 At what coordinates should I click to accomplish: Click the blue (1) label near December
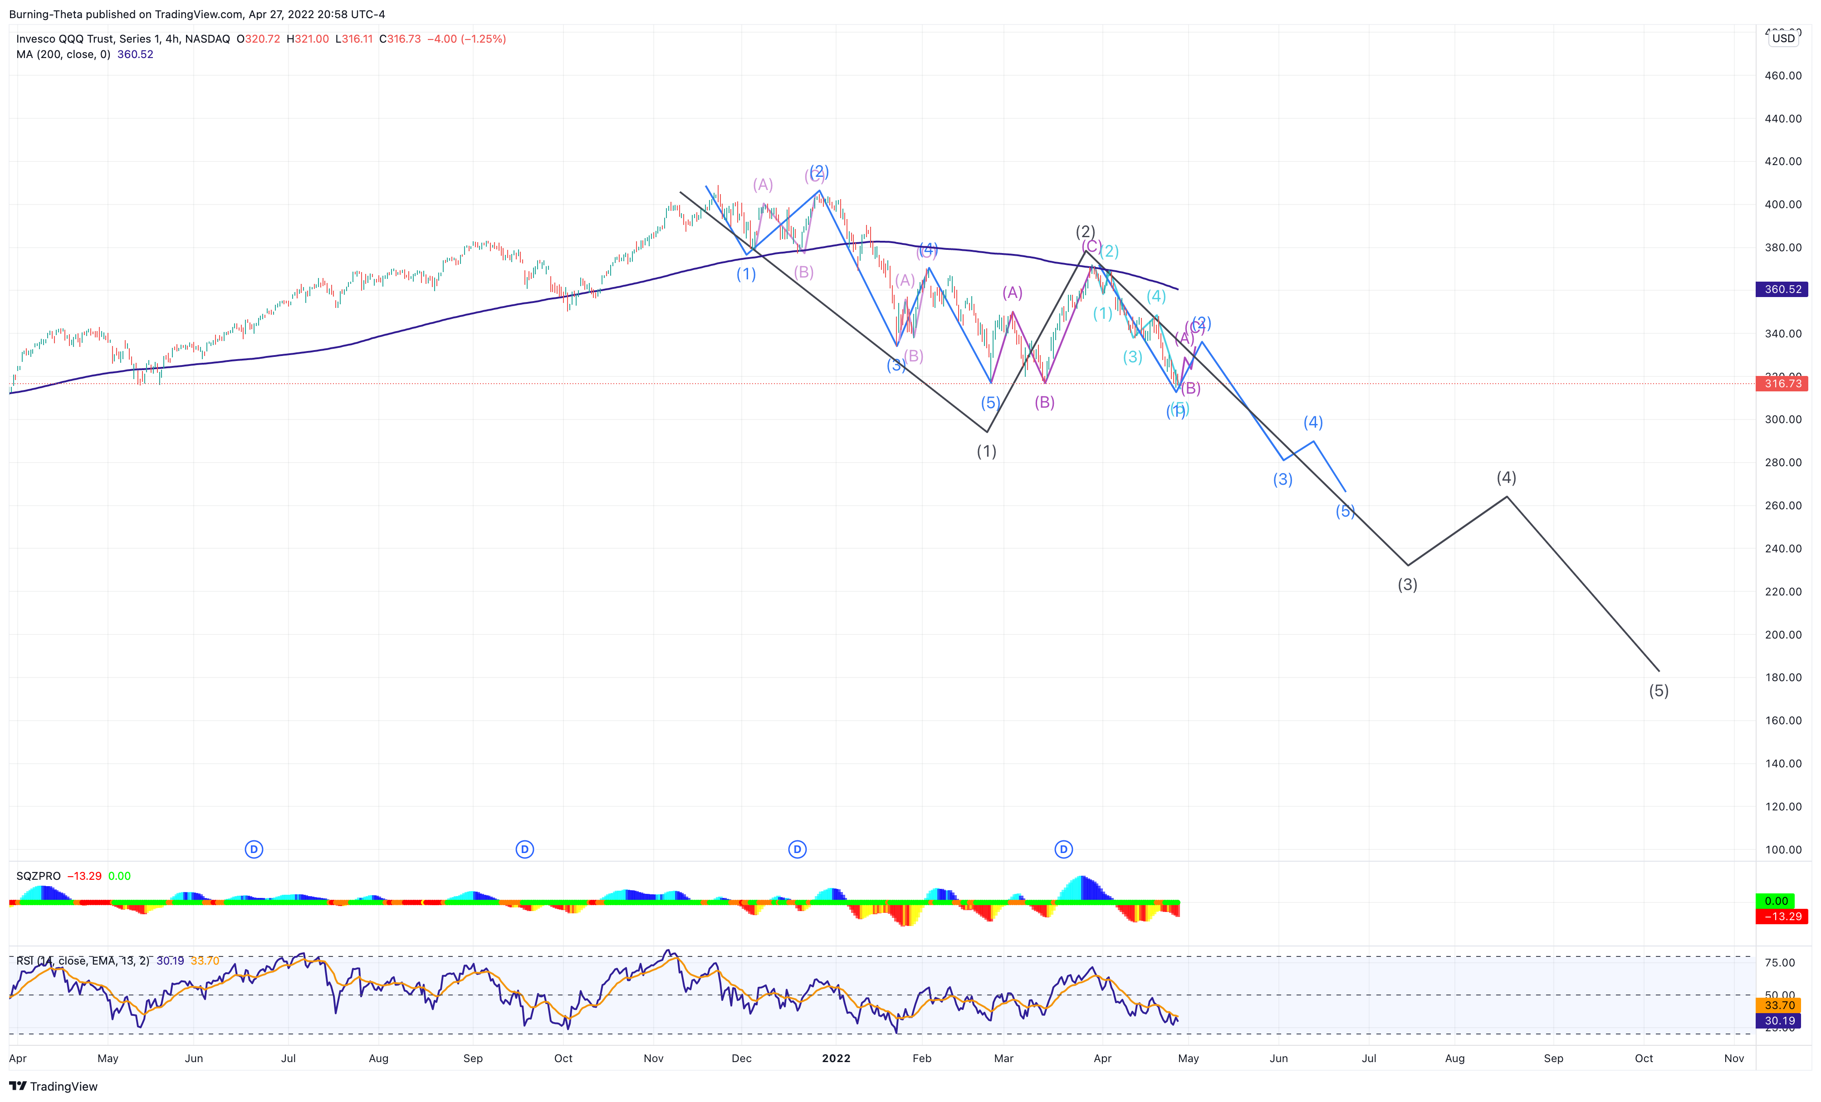tap(746, 274)
